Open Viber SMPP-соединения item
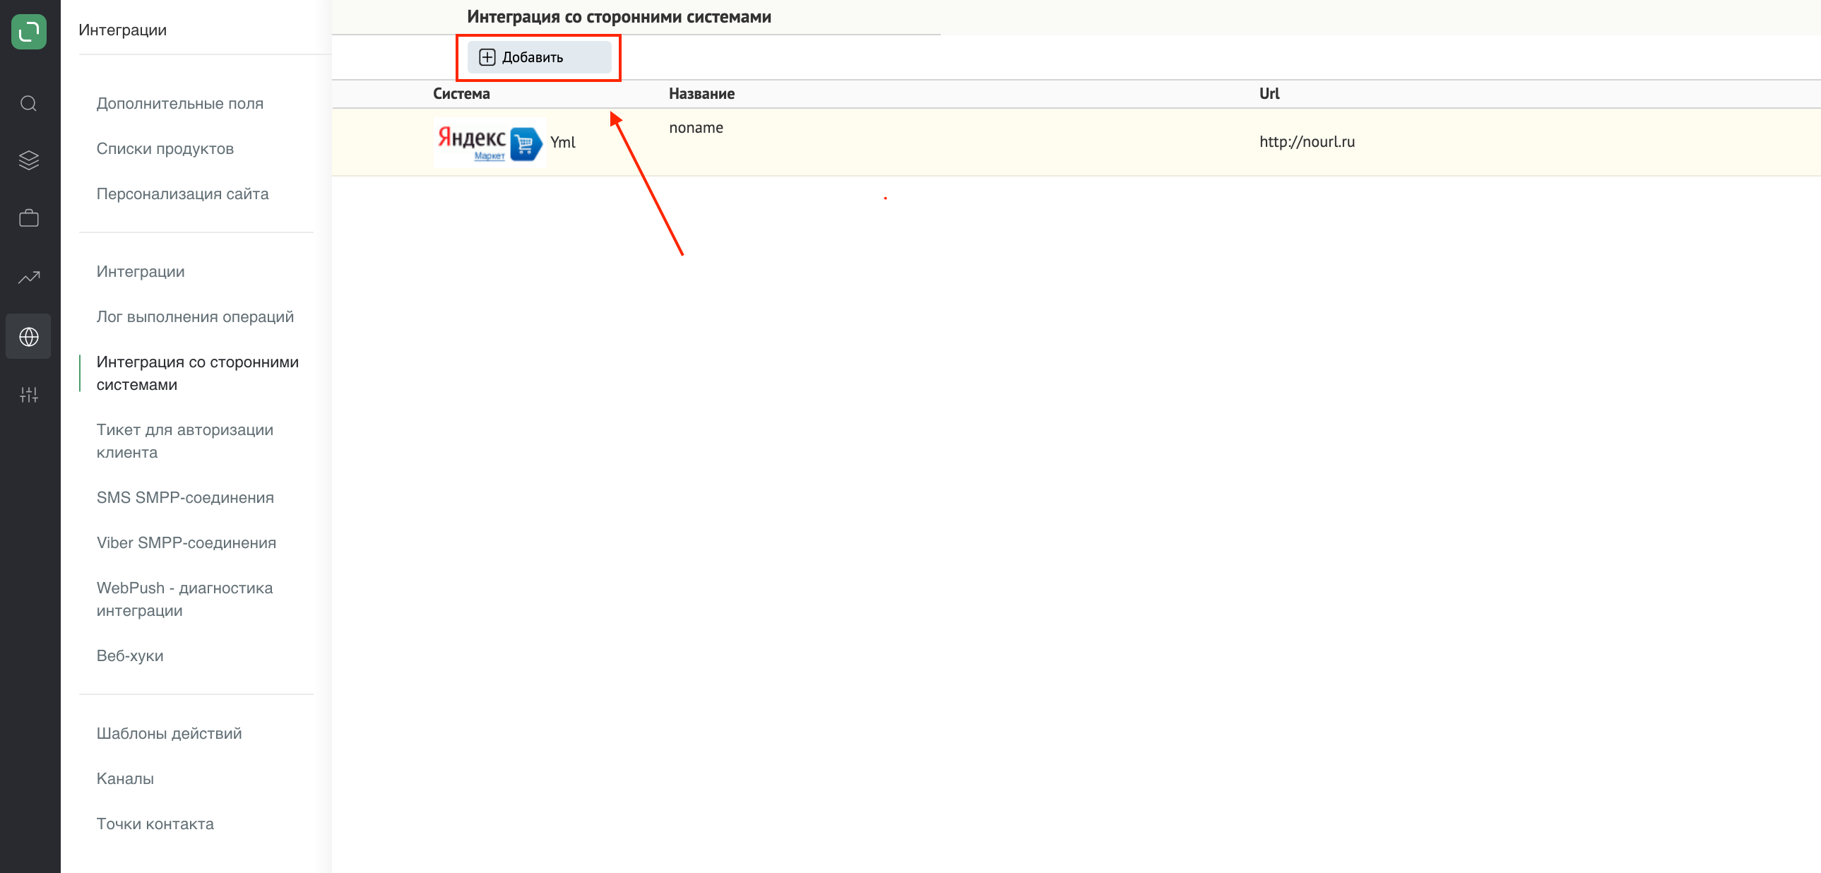Viewport: 1821px width, 873px height. (186, 543)
